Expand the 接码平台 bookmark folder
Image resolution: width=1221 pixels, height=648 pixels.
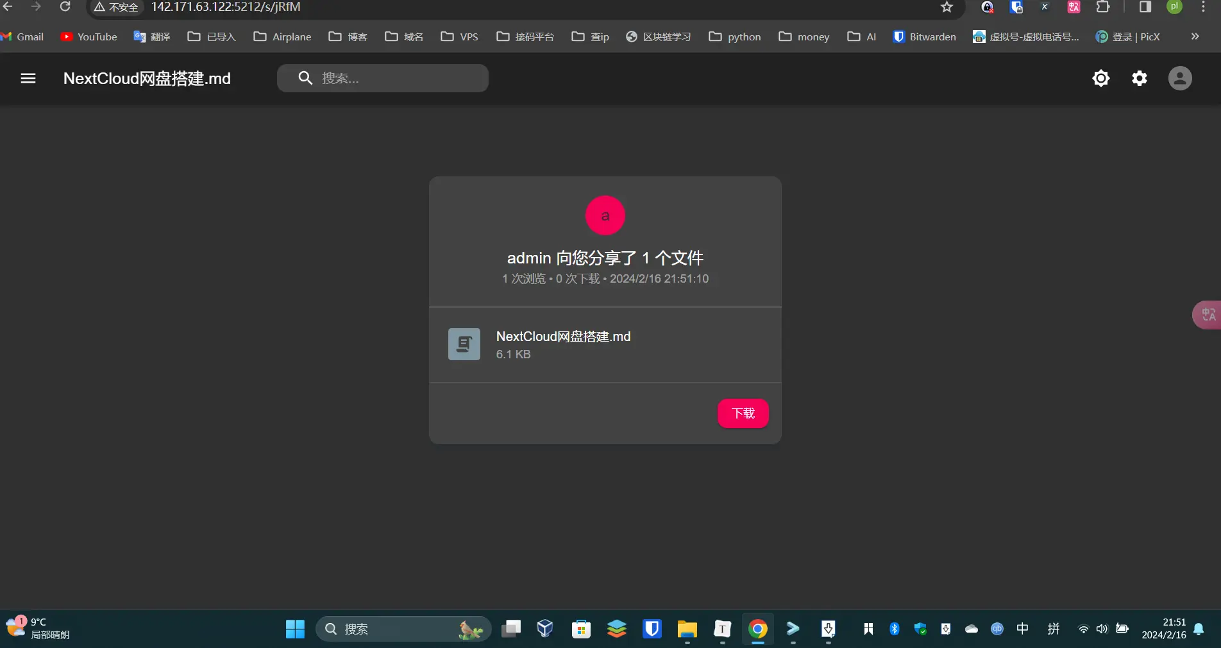tap(525, 37)
